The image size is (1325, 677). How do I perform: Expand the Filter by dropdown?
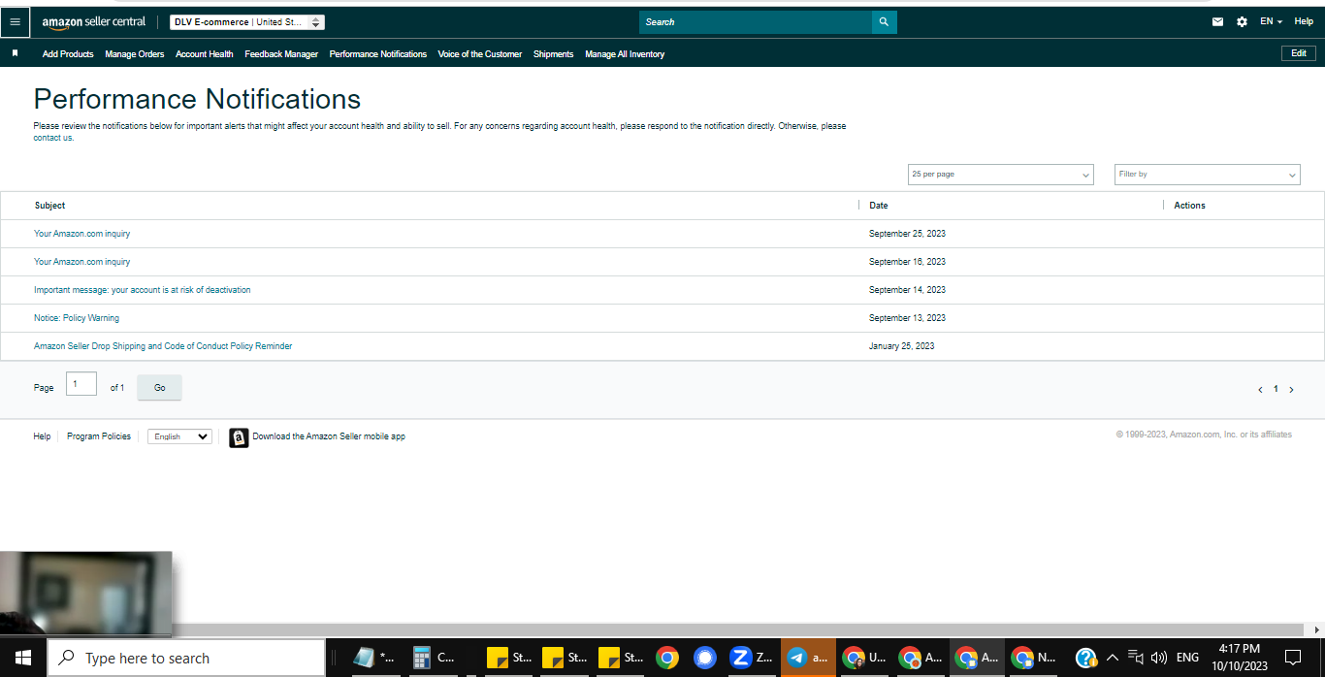(1208, 175)
